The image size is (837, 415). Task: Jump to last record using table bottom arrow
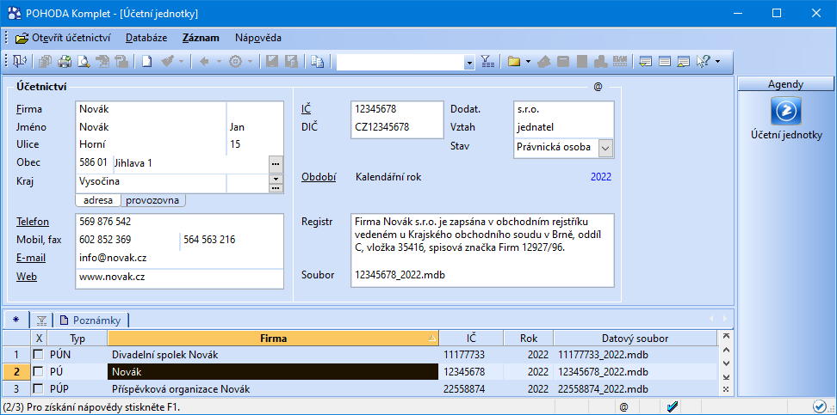(x=725, y=376)
